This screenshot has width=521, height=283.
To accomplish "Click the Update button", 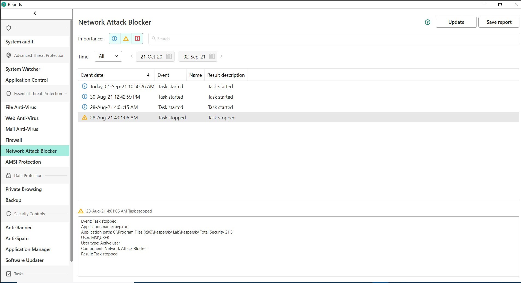I will pyautogui.click(x=456, y=22).
